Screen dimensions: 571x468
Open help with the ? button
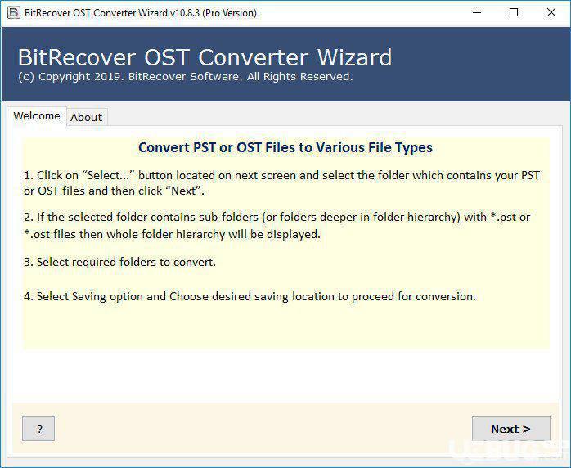(x=38, y=429)
